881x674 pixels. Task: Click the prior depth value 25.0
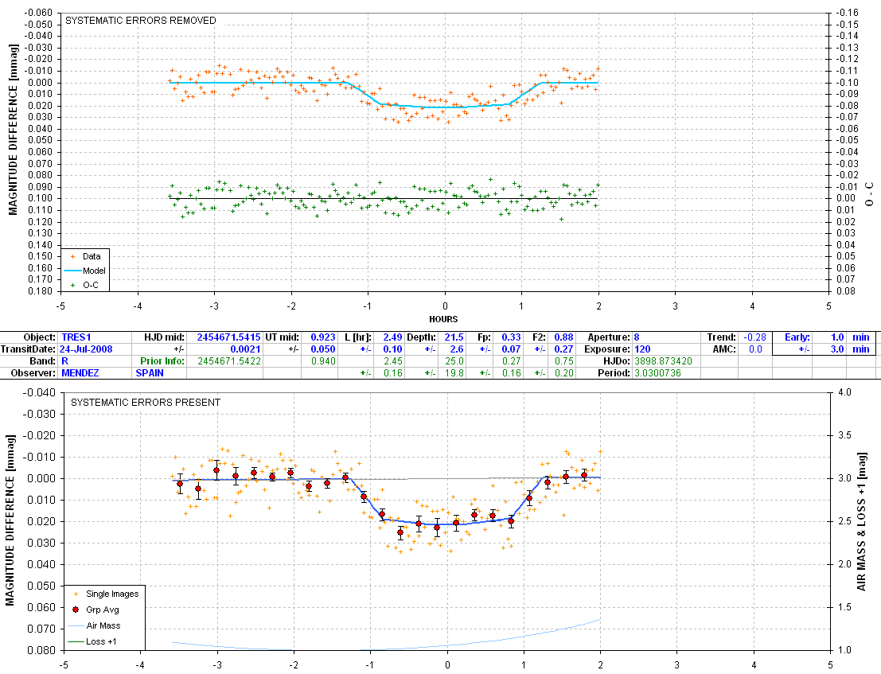(454, 360)
